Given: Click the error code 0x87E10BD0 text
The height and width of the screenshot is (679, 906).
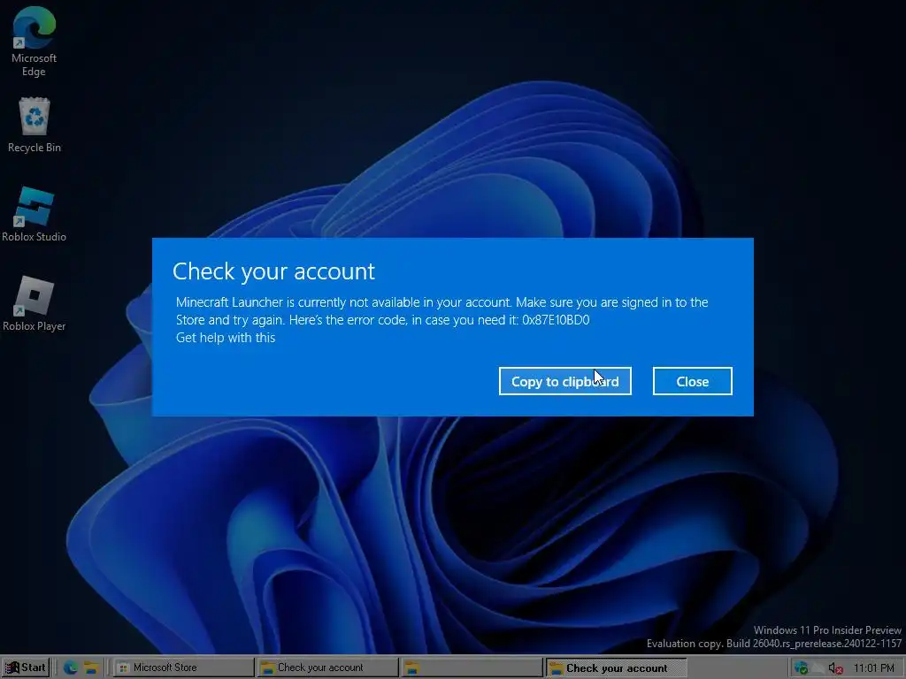Looking at the screenshot, I should [x=556, y=320].
